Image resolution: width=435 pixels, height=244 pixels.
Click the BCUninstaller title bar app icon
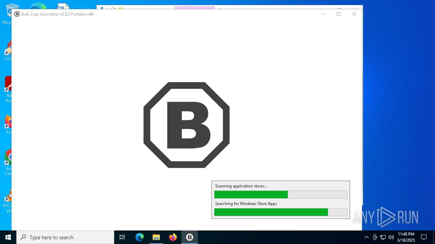pos(17,14)
